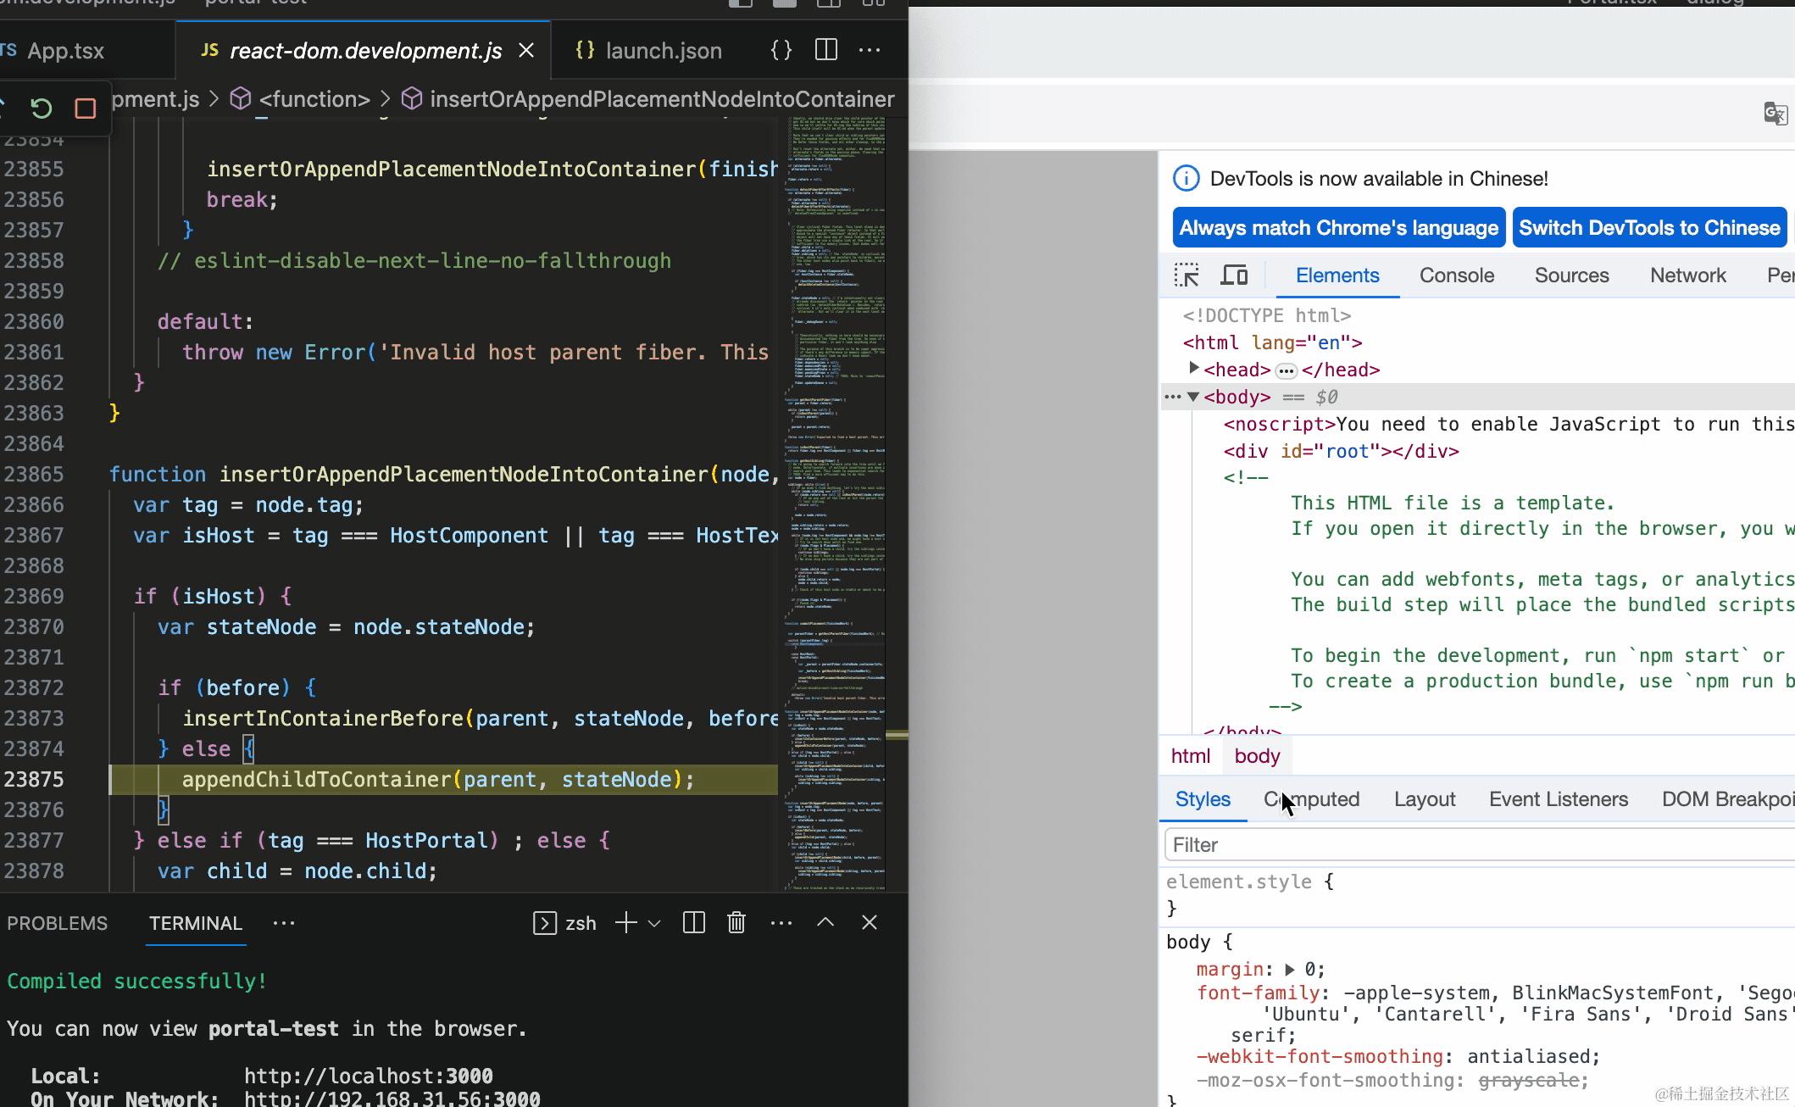Stop debugging with the red square icon

pyautogui.click(x=85, y=108)
